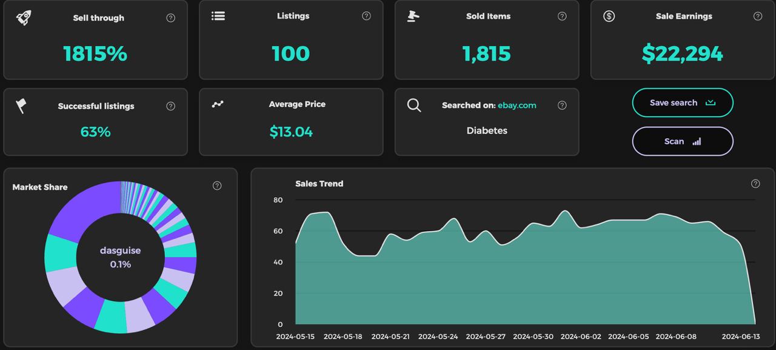Click the list icon on Listings card

click(218, 16)
